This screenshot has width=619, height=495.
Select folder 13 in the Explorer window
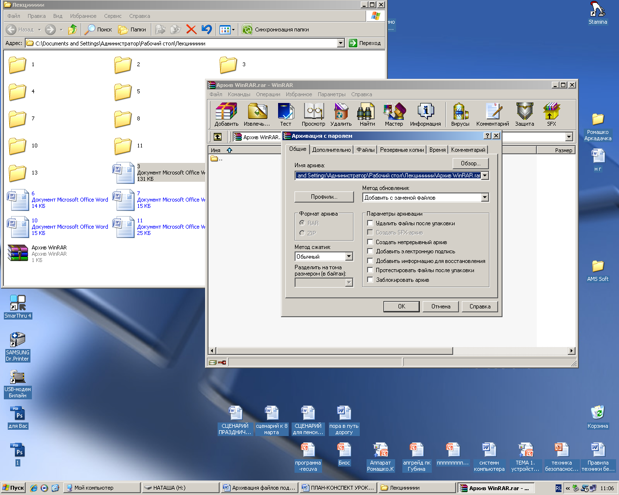[22, 173]
